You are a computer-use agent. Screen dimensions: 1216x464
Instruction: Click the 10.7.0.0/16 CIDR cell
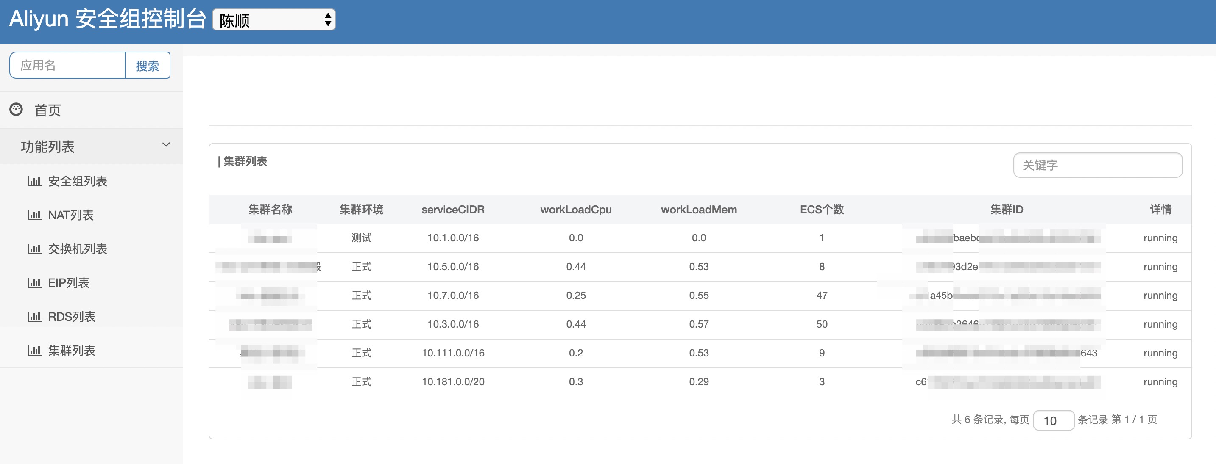[x=453, y=295]
